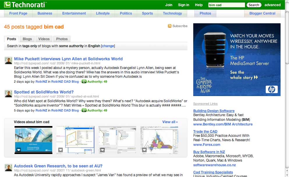The height and width of the screenshot is (177, 289).
Task: Open Cad Training Specialists link
Action: tap(213, 172)
